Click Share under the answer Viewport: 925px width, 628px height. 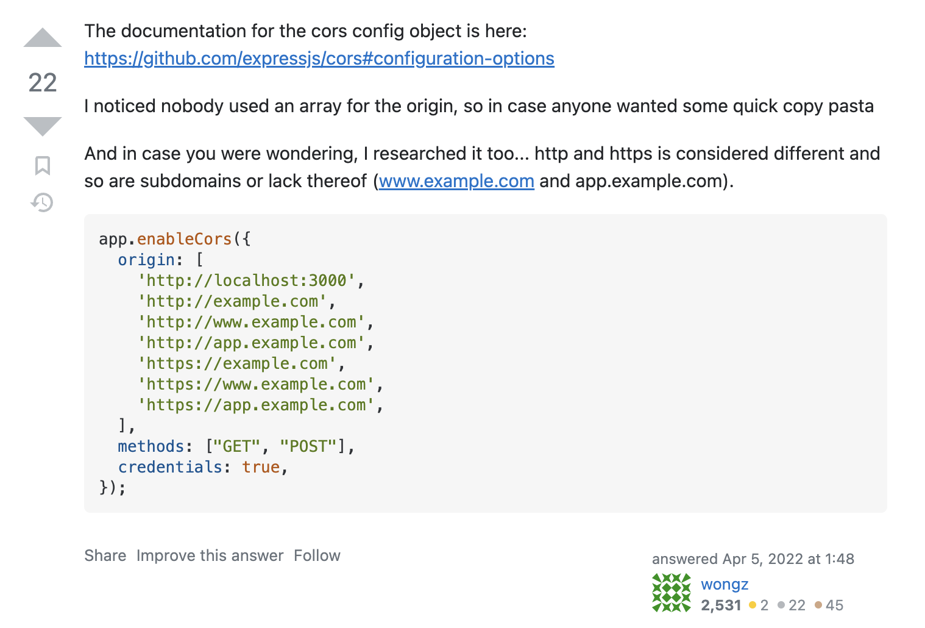coord(105,555)
